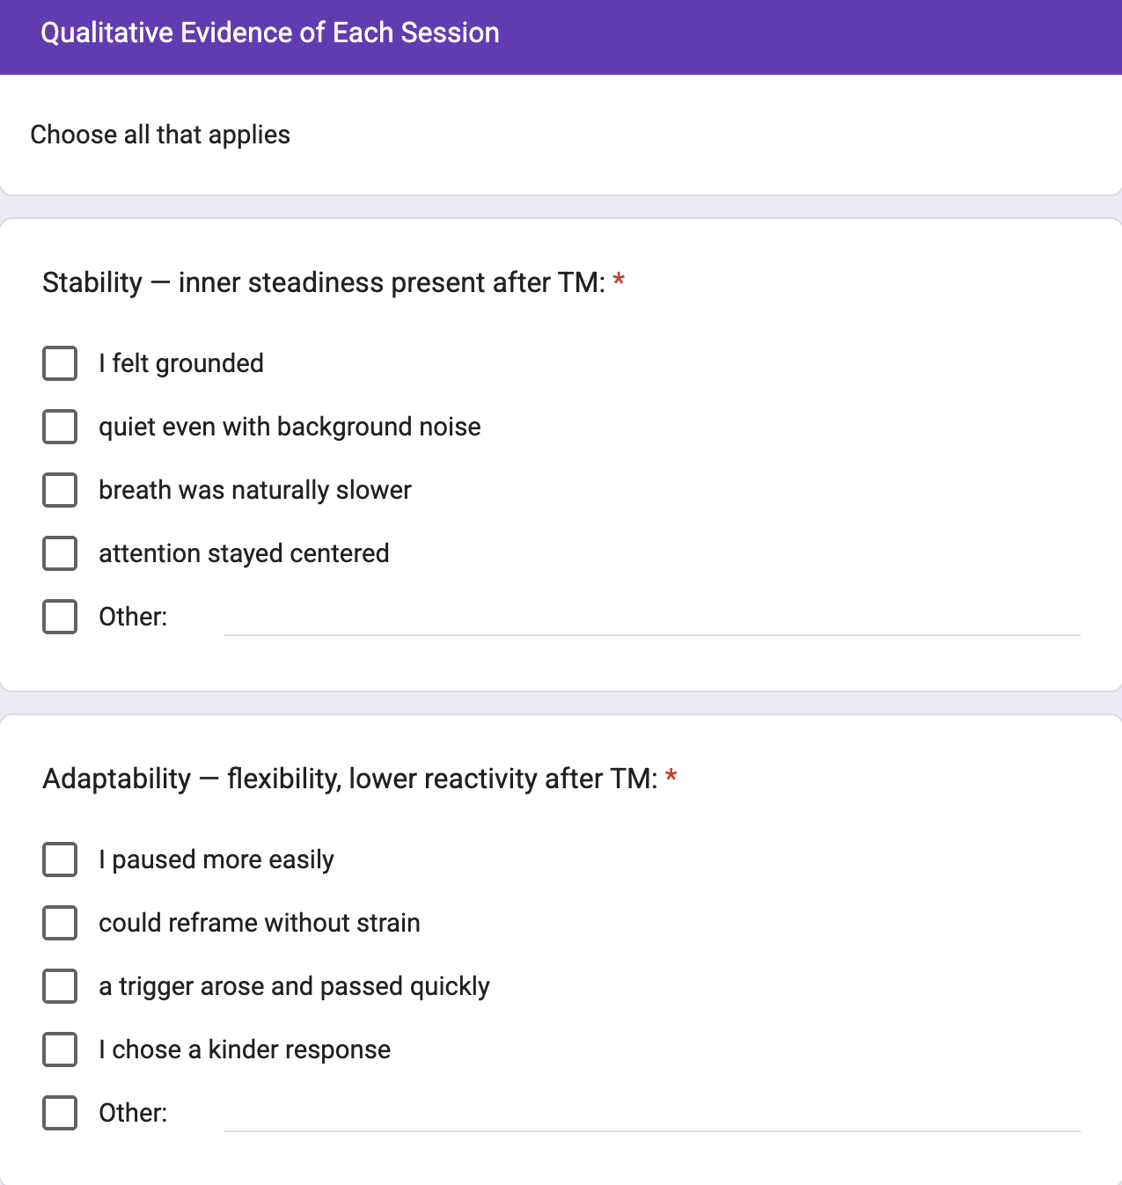Click the Adaptability 'Other' text field
Screen dimensions: 1122x1185
[x=651, y=1114]
